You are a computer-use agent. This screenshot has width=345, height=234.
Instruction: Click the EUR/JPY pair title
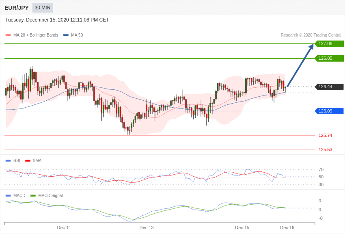(x=17, y=8)
